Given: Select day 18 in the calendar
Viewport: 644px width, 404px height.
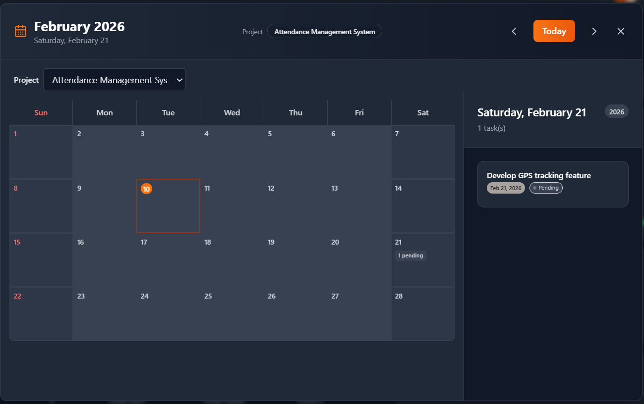Looking at the screenshot, I should pyautogui.click(x=232, y=260).
